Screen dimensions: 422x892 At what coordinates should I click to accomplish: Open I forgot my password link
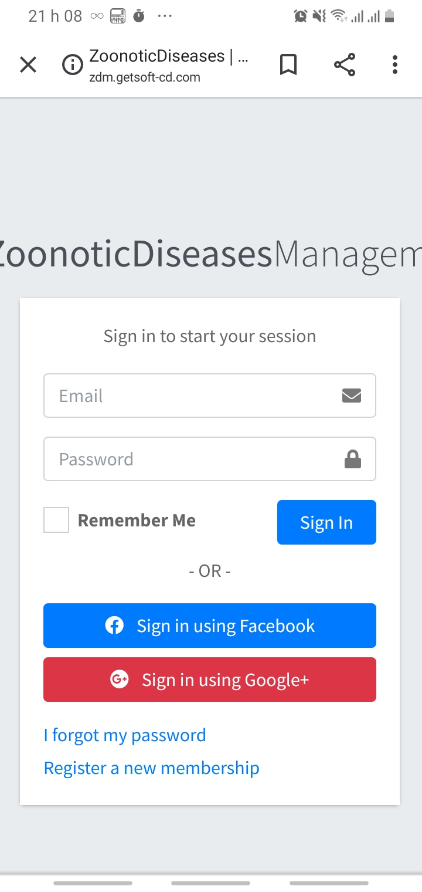coord(125,735)
